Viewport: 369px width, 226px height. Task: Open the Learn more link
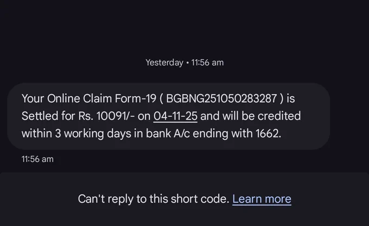(262, 199)
